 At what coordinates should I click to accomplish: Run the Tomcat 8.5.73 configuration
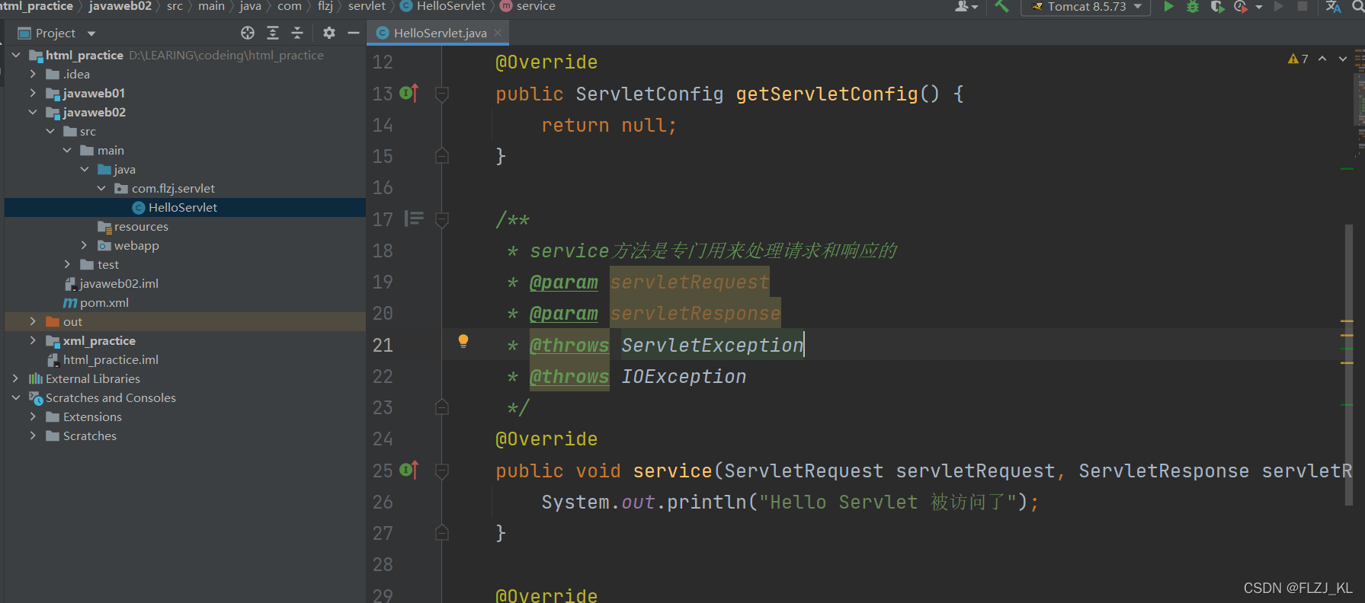pyautogui.click(x=1168, y=7)
